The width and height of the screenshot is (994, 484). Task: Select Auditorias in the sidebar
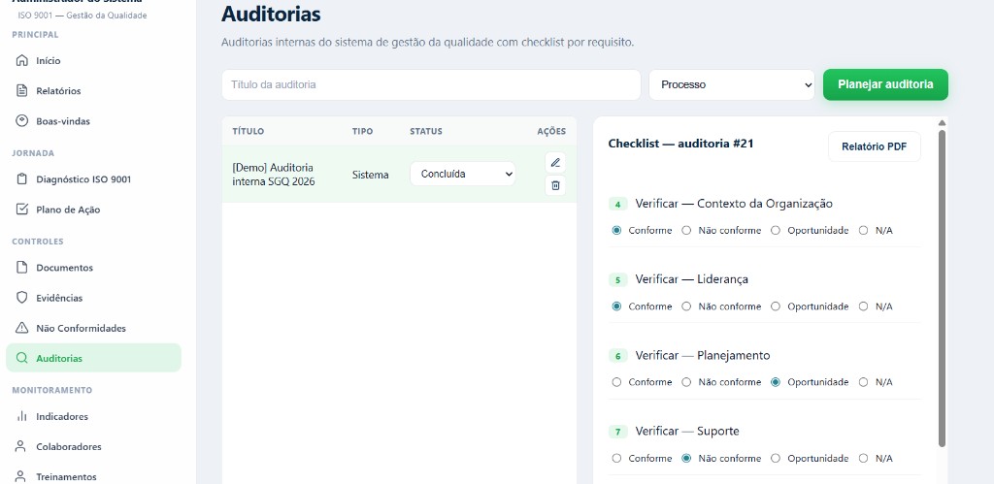(94, 358)
